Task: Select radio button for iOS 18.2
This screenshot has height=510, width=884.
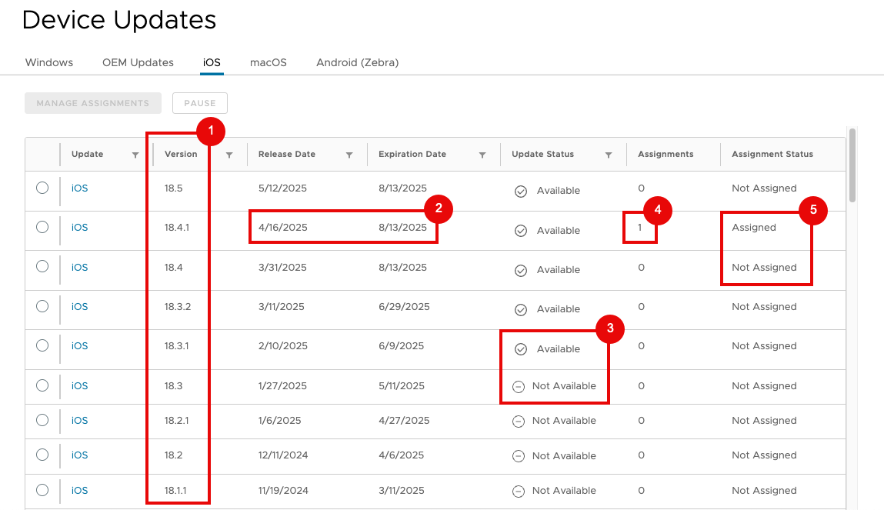Action: (42, 455)
